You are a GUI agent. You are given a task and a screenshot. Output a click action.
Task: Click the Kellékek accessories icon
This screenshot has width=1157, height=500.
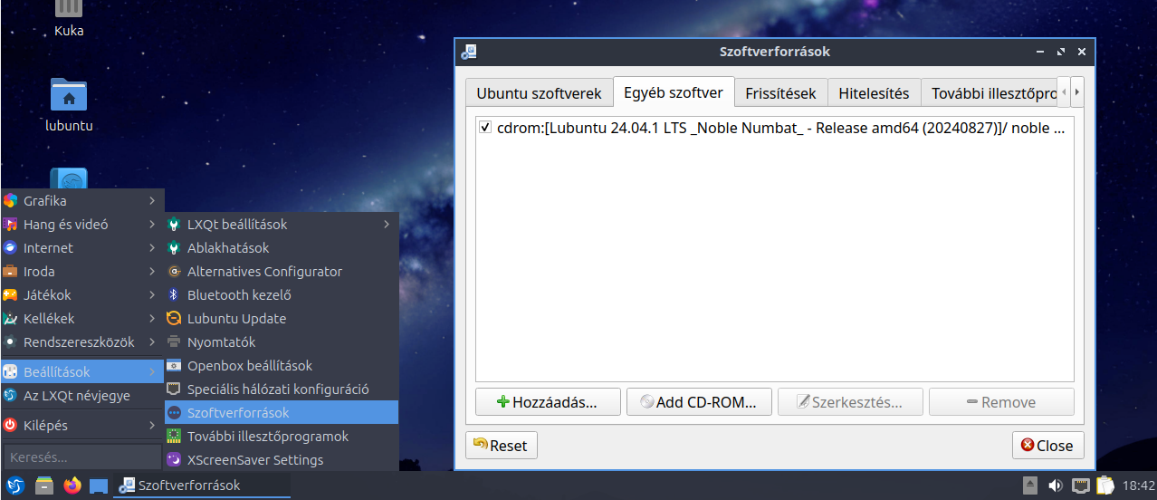click(x=11, y=319)
